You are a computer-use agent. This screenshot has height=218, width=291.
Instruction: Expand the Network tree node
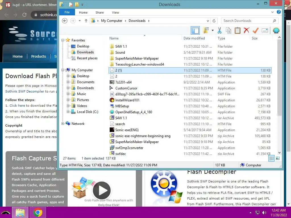63,124
